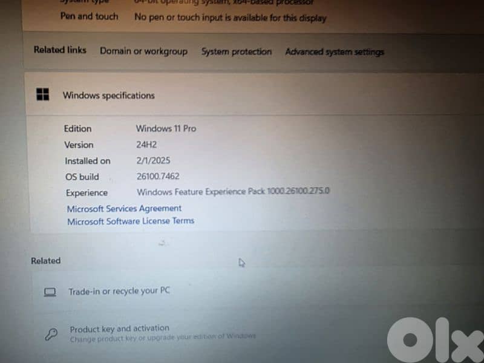Image resolution: width=484 pixels, height=363 pixels.
Task: Open Product key and activation
Action: (119, 329)
